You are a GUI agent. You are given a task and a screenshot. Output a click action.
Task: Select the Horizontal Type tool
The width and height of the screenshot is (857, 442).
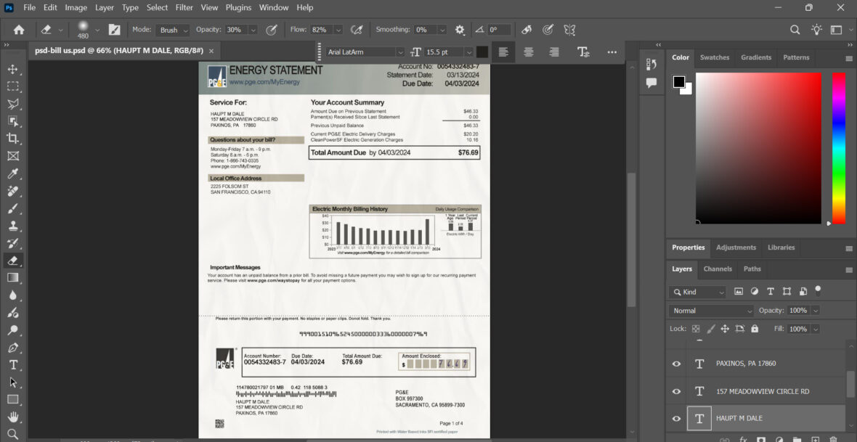pyautogui.click(x=12, y=364)
